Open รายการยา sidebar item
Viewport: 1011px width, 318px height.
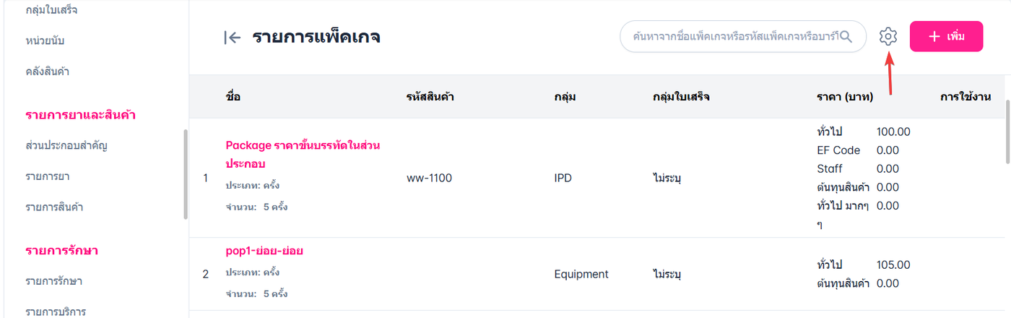point(47,176)
